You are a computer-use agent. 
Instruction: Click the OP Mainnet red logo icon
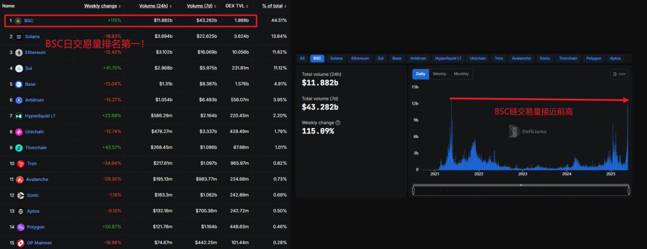point(20,243)
